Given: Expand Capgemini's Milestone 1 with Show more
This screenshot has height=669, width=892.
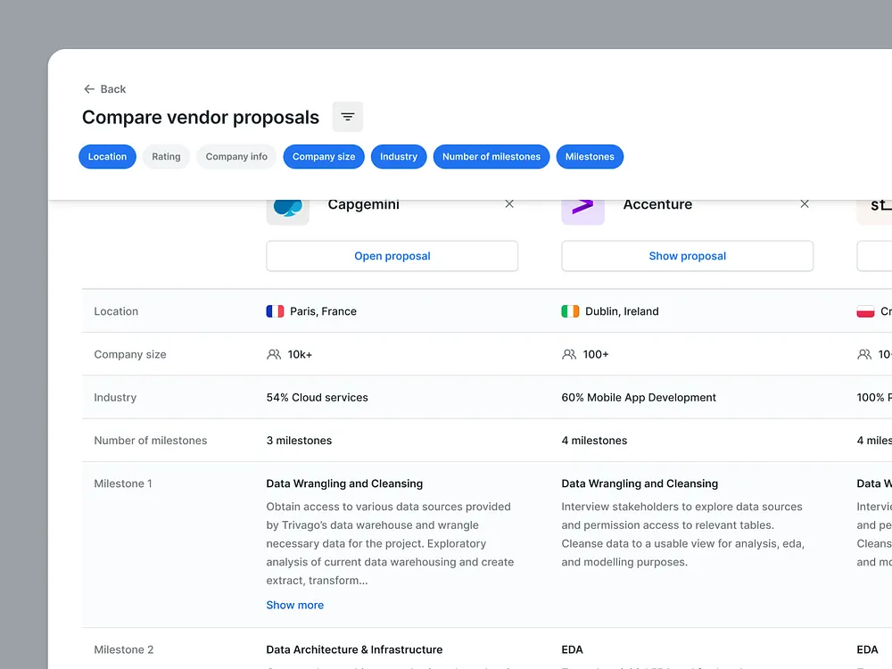Looking at the screenshot, I should click(294, 605).
